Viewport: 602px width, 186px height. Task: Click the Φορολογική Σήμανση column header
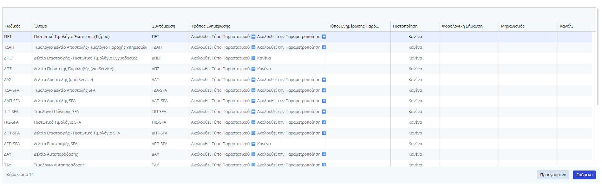(x=462, y=26)
